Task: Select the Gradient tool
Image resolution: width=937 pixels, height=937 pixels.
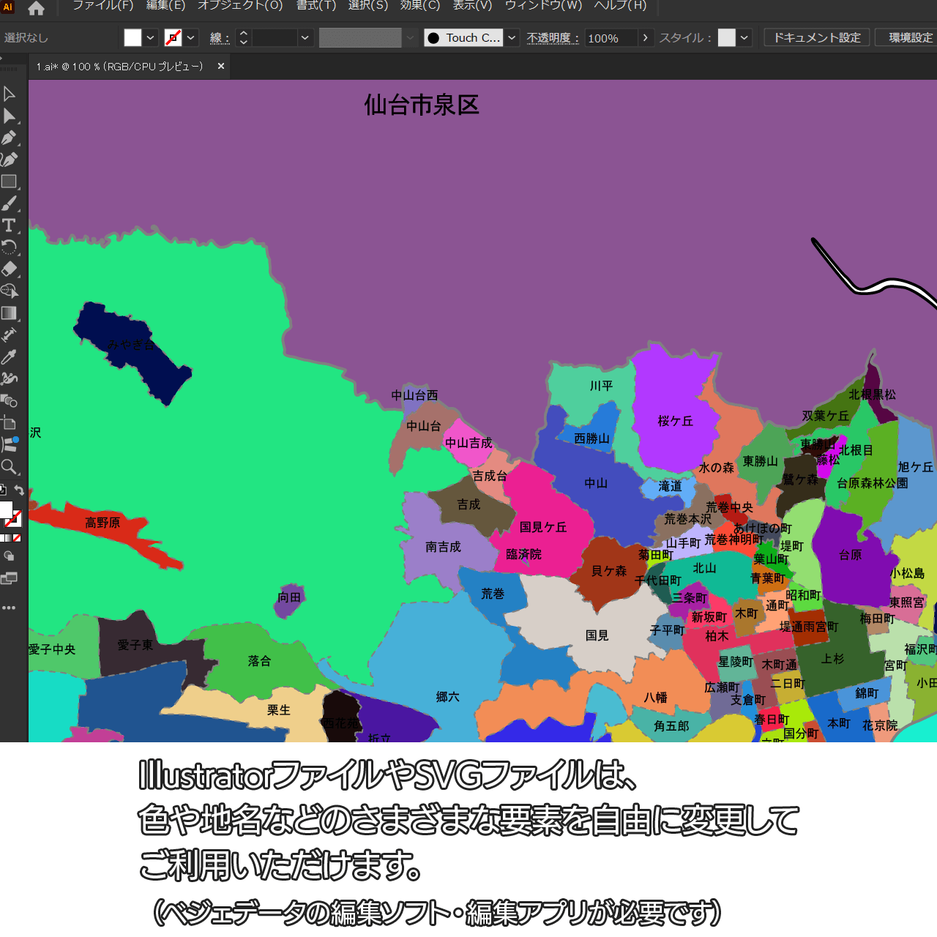Action: pos(10,313)
